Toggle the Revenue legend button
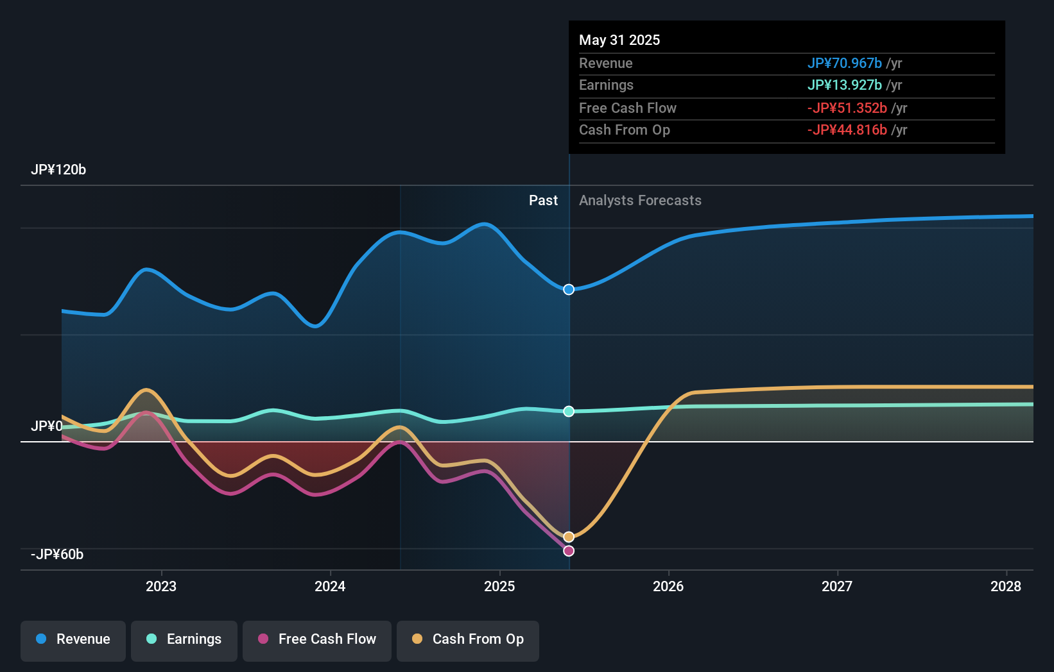The width and height of the screenshot is (1054, 672). pos(73,641)
